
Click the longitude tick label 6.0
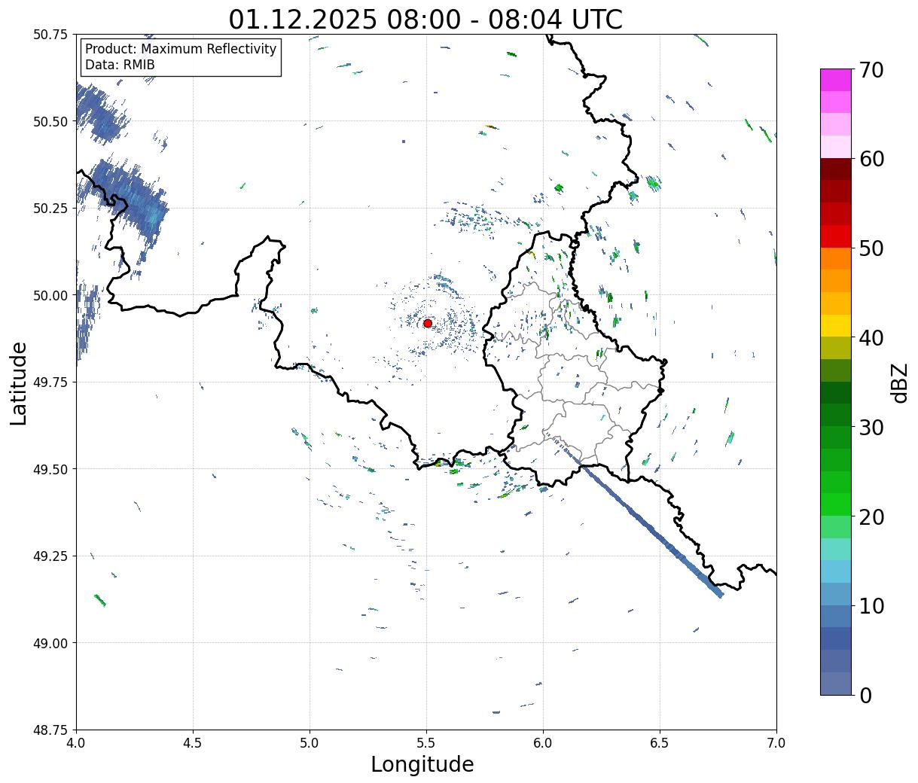(x=543, y=743)
